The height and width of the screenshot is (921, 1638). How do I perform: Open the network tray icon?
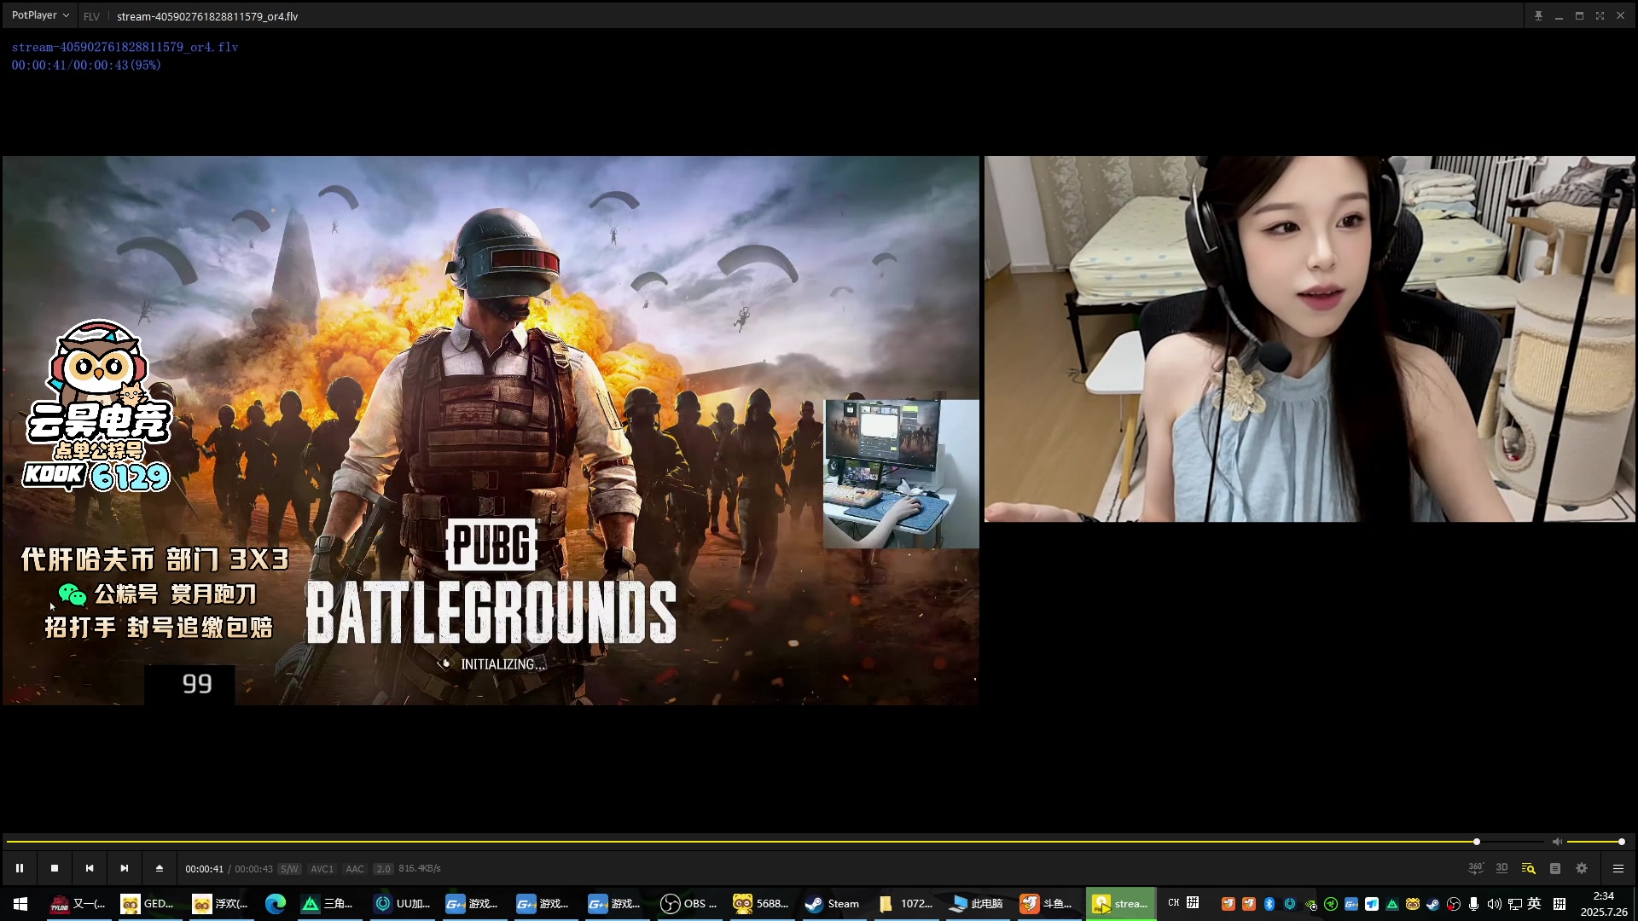(1515, 904)
